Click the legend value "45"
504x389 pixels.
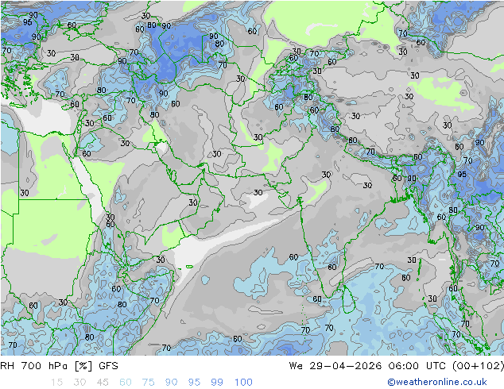(x=103, y=383)
